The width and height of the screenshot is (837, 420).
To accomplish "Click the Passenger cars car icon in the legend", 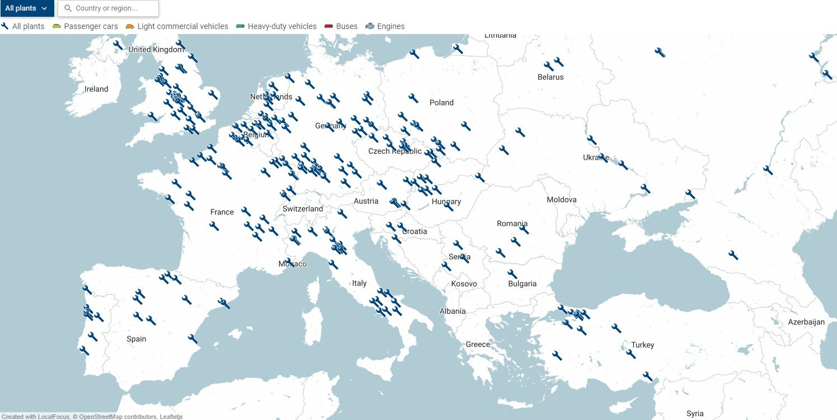I will point(55,26).
